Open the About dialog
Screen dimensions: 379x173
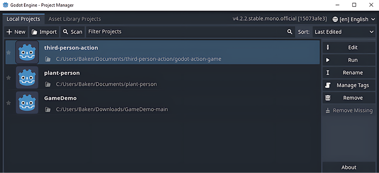[x=349, y=167]
